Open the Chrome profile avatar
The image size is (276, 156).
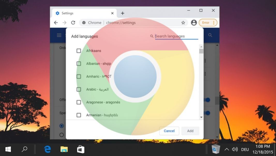coord(194,23)
